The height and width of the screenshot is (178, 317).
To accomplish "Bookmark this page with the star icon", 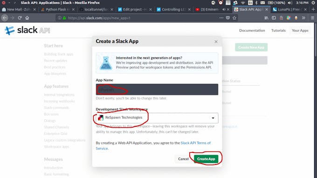I will 234,18.
